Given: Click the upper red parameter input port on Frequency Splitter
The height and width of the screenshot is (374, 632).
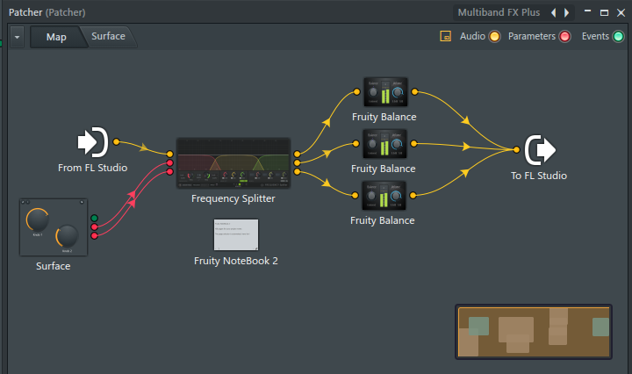Looking at the screenshot, I should click(x=169, y=162).
